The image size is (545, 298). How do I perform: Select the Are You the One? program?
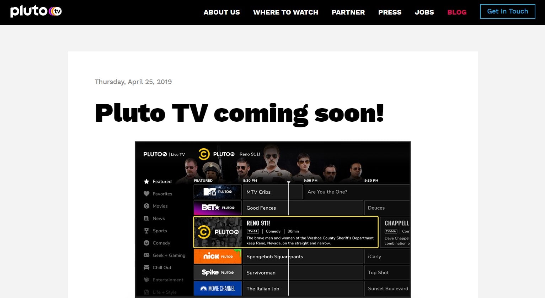[357, 192]
